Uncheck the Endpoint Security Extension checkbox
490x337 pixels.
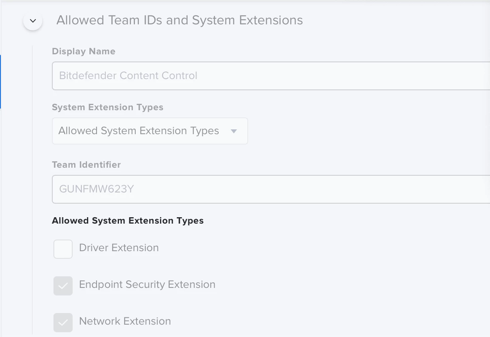point(63,286)
